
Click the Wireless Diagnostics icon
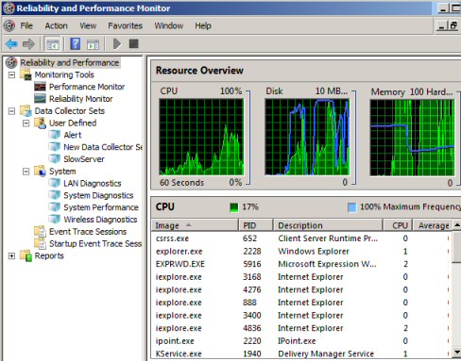tap(55, 220)
